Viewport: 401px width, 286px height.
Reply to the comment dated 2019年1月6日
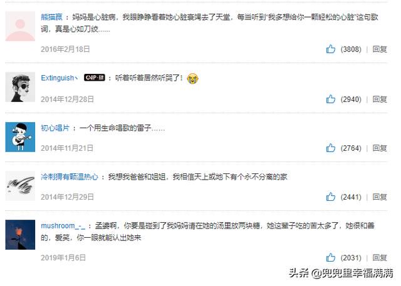(x=380, y=258)
